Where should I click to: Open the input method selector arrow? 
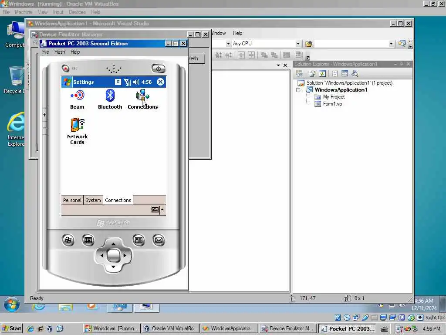[162, 210]
